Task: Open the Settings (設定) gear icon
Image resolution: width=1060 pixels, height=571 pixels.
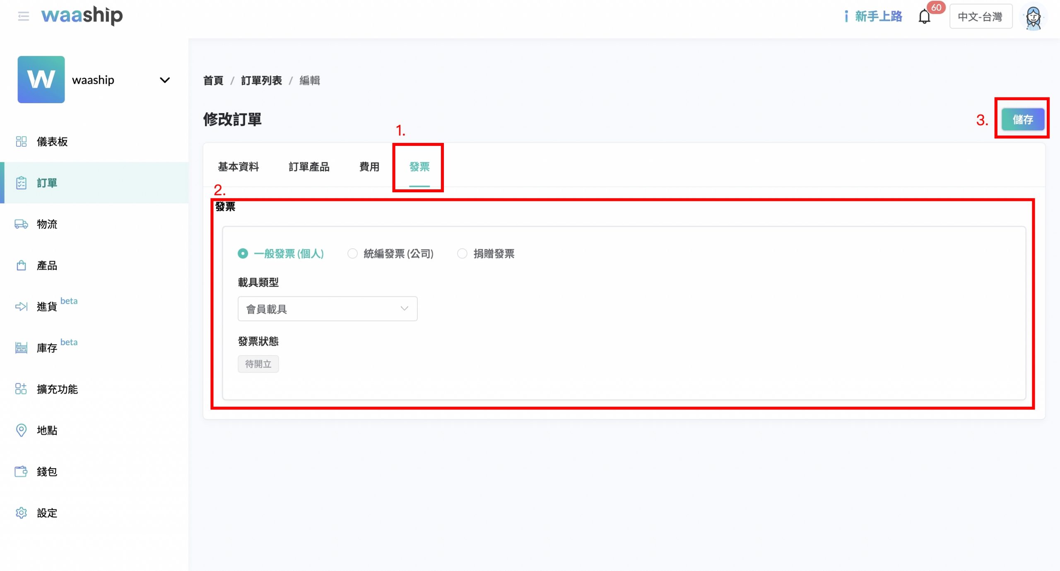Action: click(21, 513)
